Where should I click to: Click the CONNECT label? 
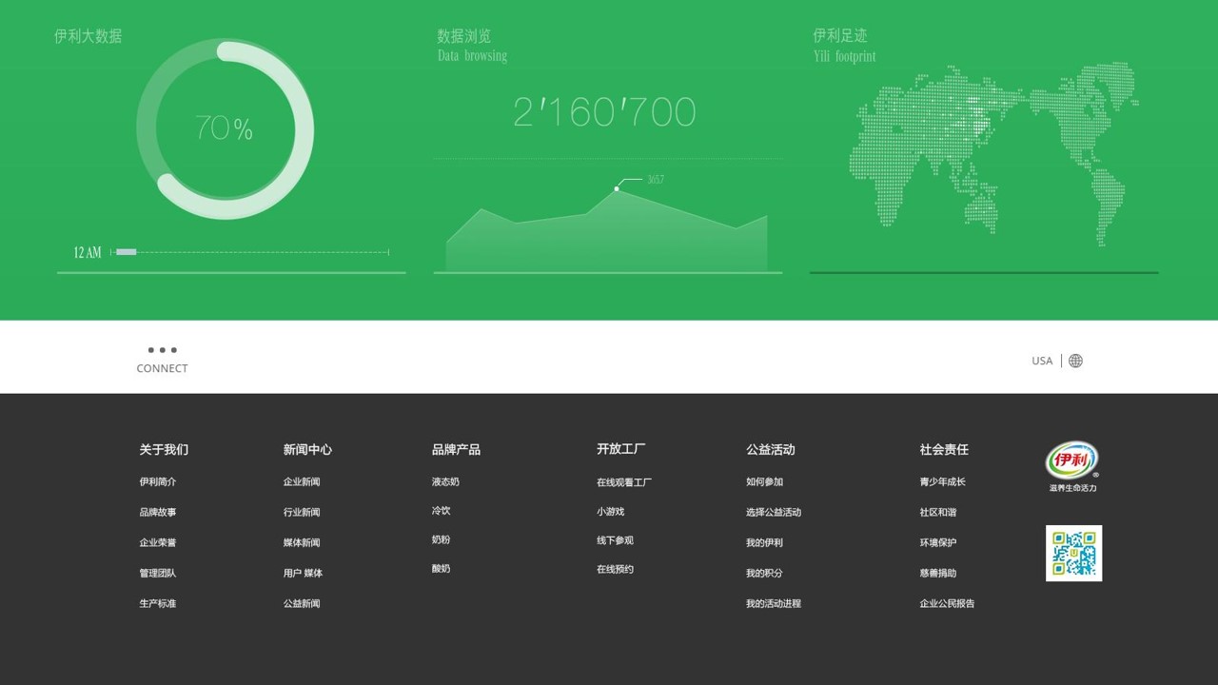coord(162,368)
